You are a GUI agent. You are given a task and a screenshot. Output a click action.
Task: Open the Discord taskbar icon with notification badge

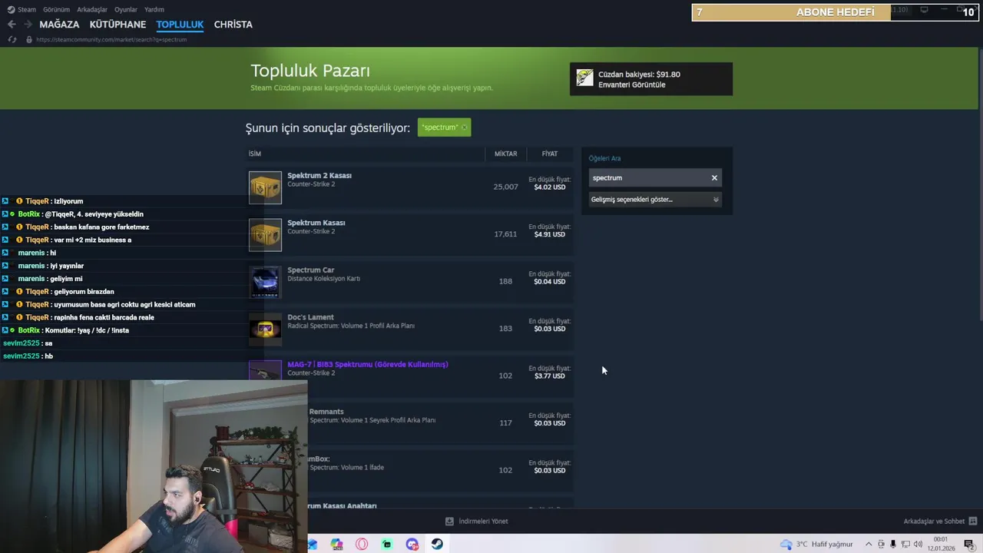(x=412, y=544)
